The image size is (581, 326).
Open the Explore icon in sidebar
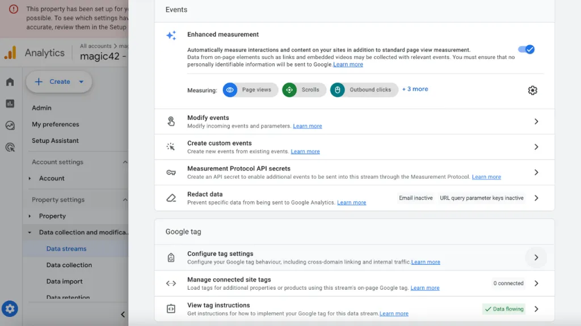point(10,125)
